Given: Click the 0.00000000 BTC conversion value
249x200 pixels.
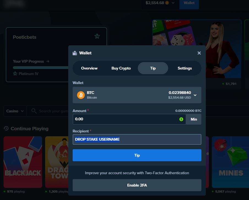Looking at the screenshot, I should 188,111.
